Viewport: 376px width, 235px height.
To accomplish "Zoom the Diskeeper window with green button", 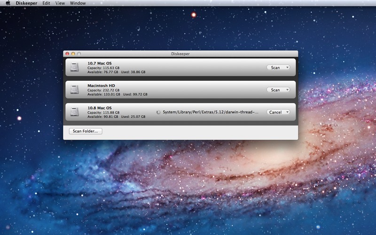I will pyautogui.click(x=78, y=54).
